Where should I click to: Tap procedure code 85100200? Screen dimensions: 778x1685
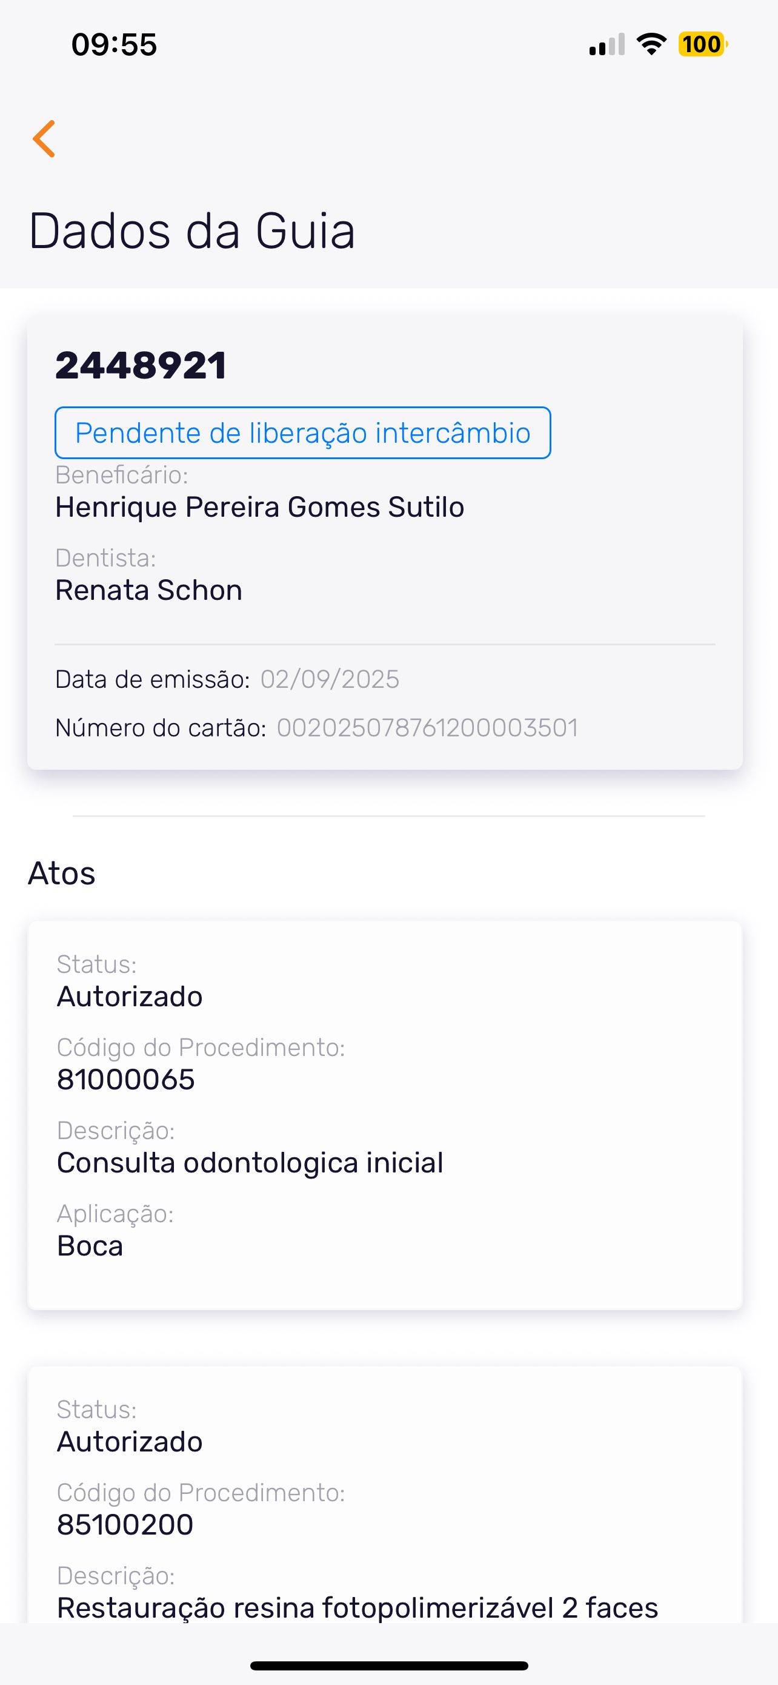pos(125,1524)
